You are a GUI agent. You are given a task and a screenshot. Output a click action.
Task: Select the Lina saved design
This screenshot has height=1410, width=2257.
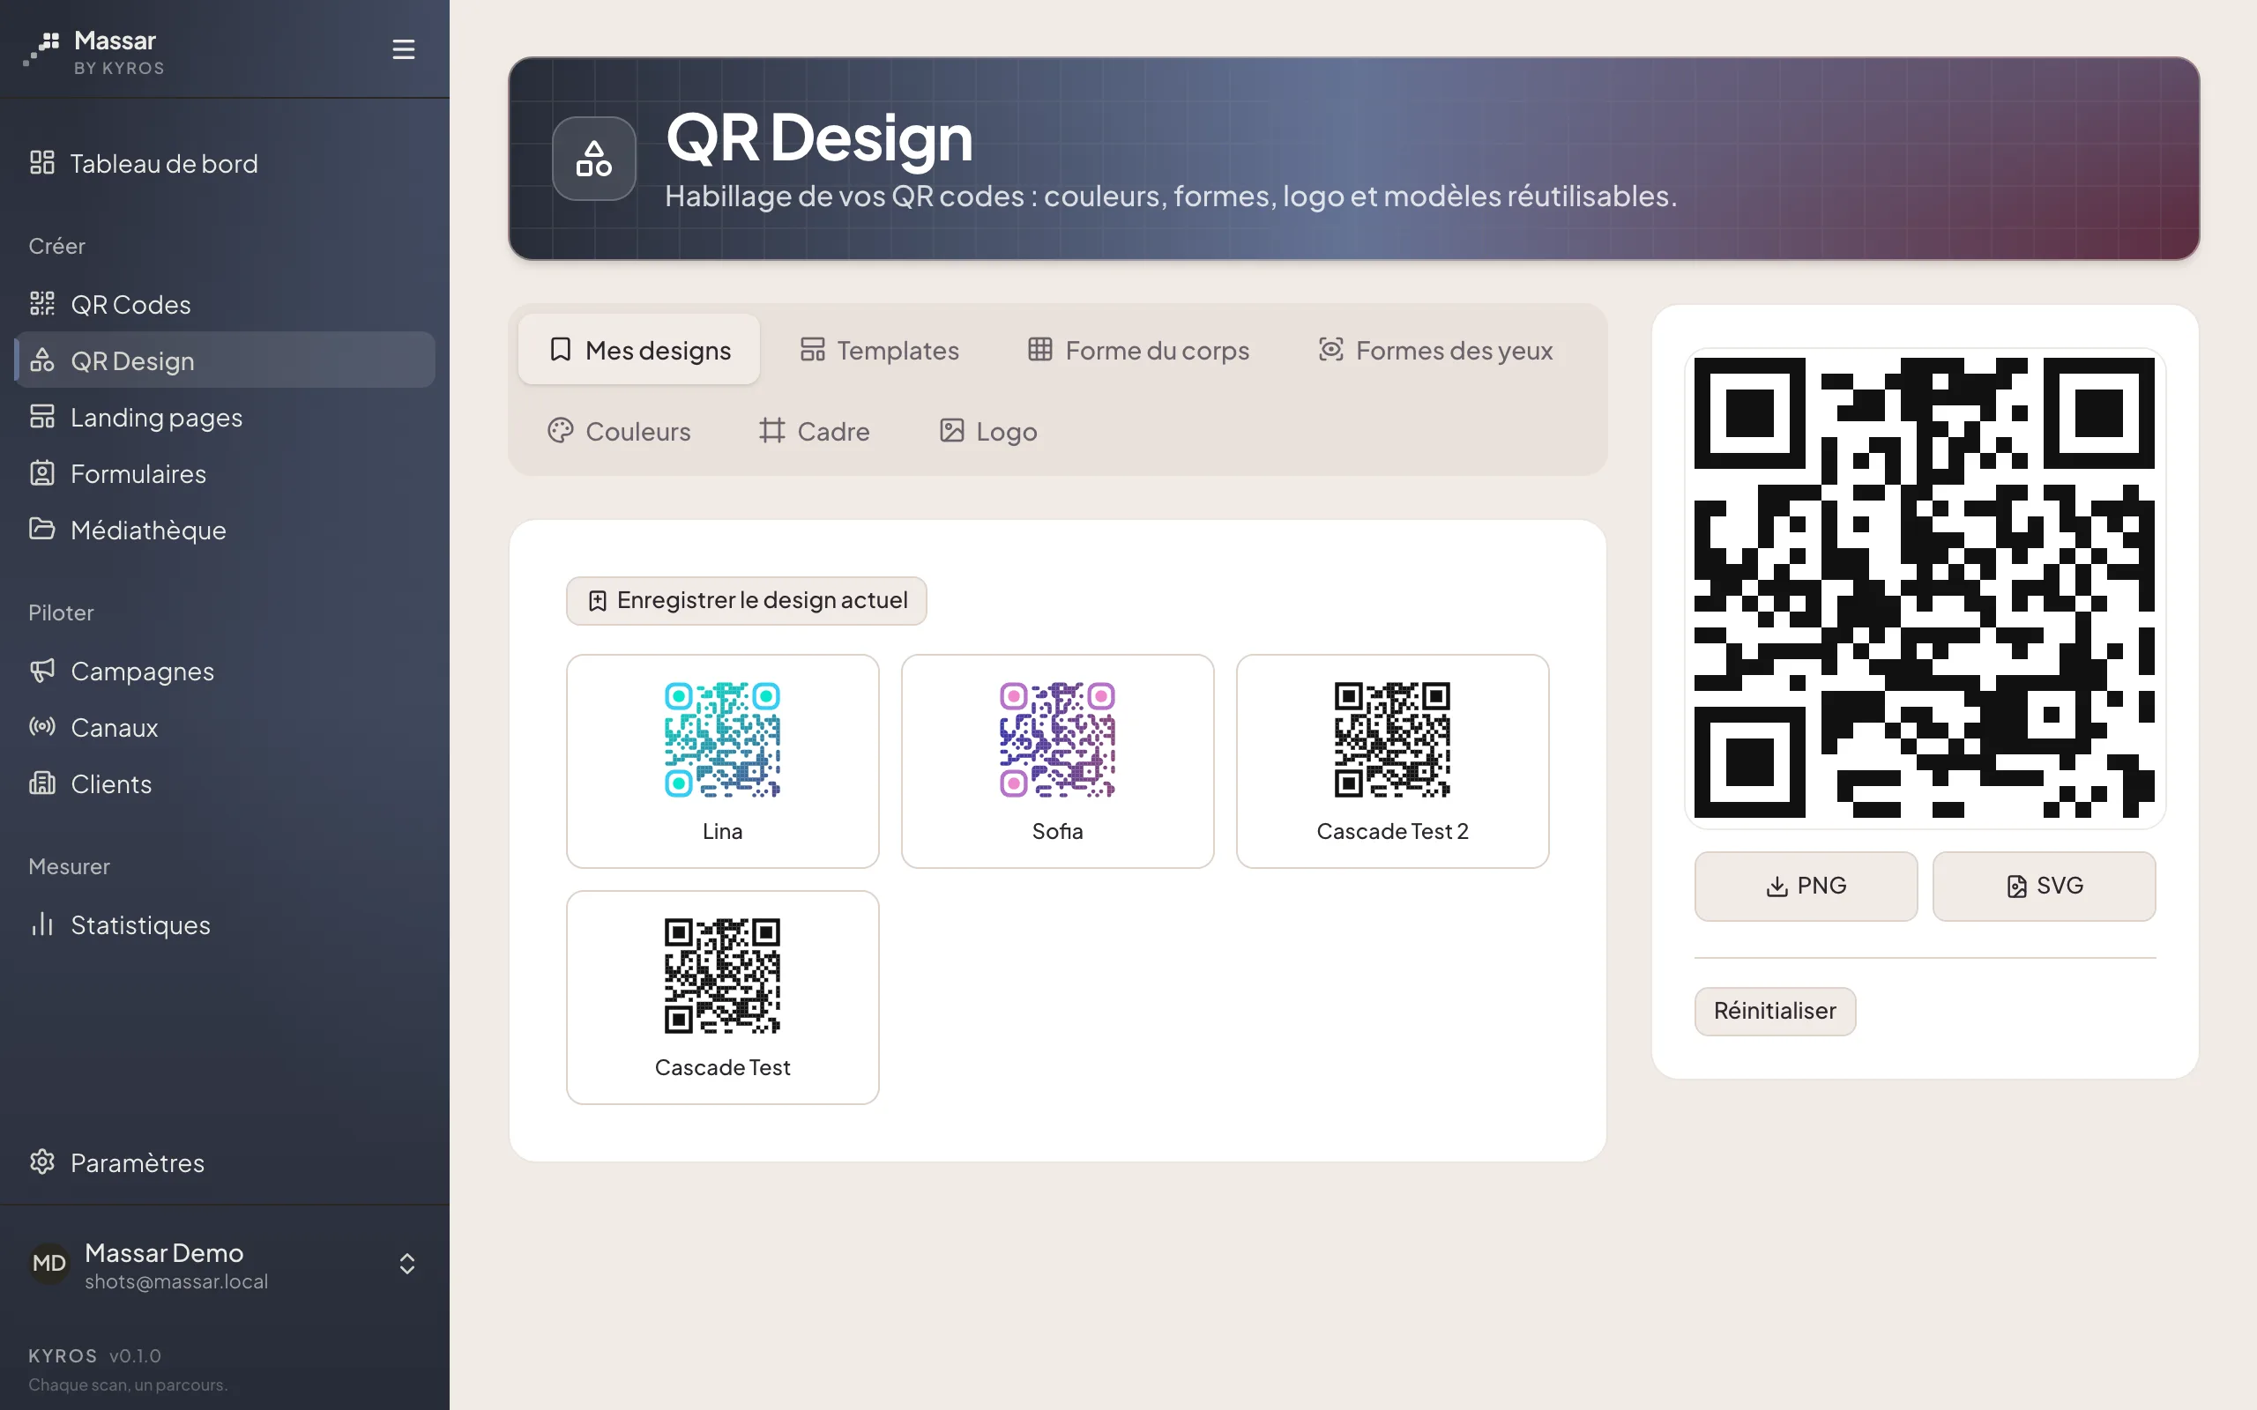(723, 761)
